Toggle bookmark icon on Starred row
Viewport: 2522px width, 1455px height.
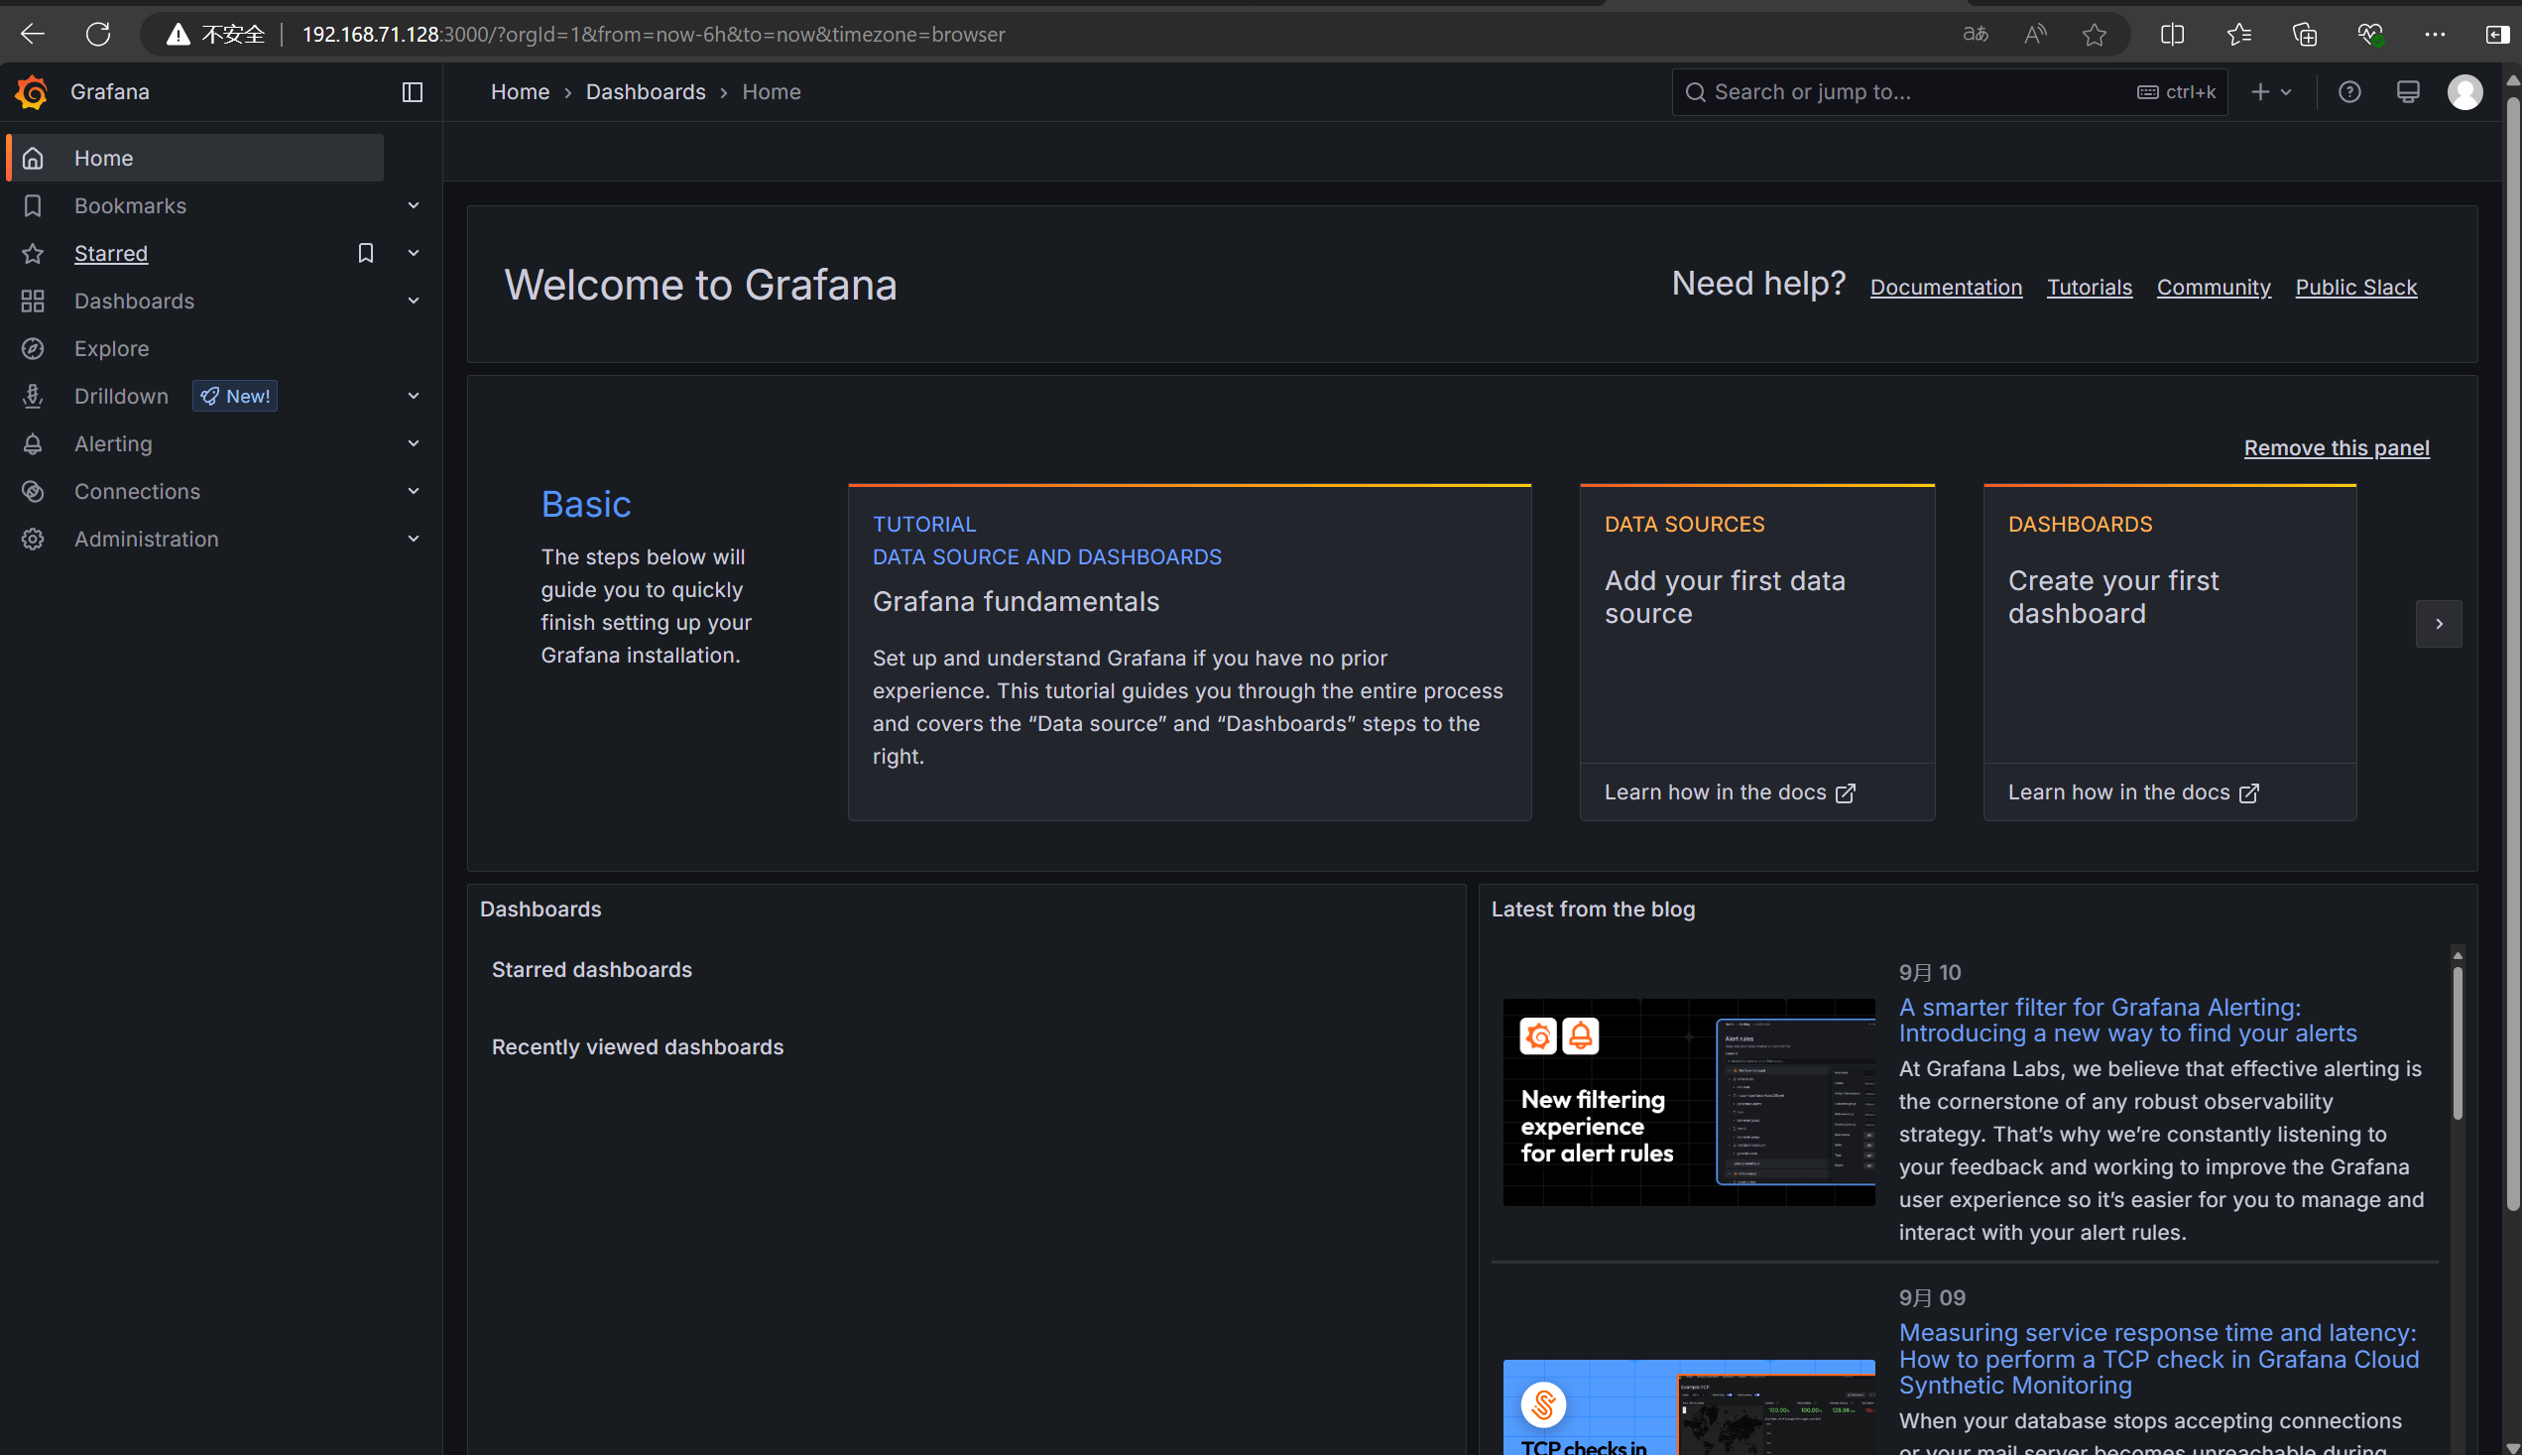366,254
